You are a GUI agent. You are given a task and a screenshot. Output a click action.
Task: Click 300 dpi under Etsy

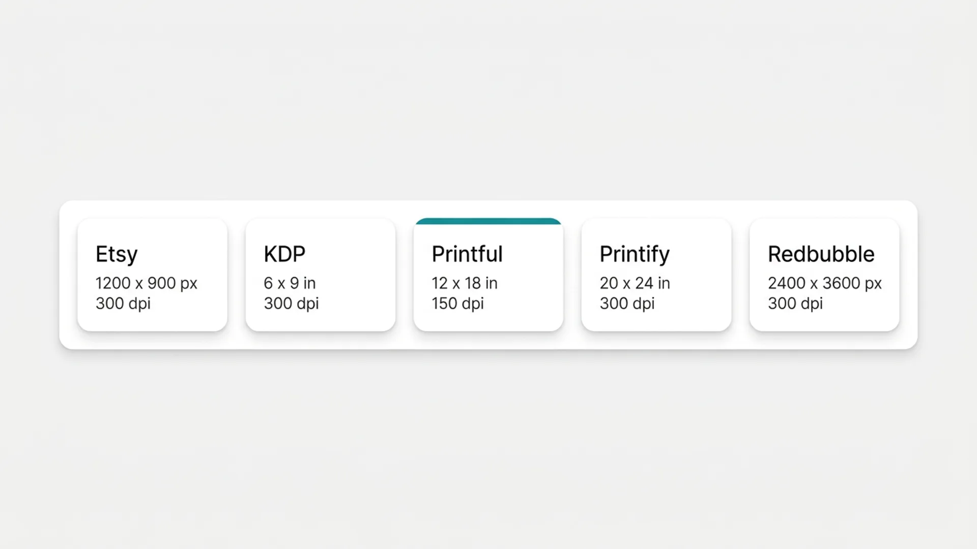(x=123, y=303)
